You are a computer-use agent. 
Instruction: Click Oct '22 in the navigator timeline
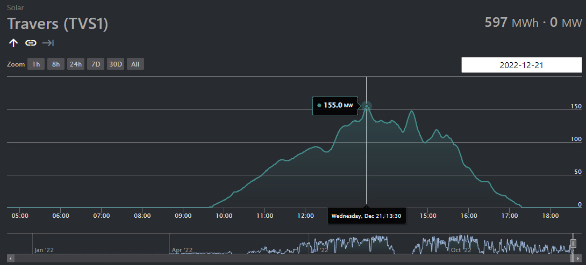tap(461, 250)
